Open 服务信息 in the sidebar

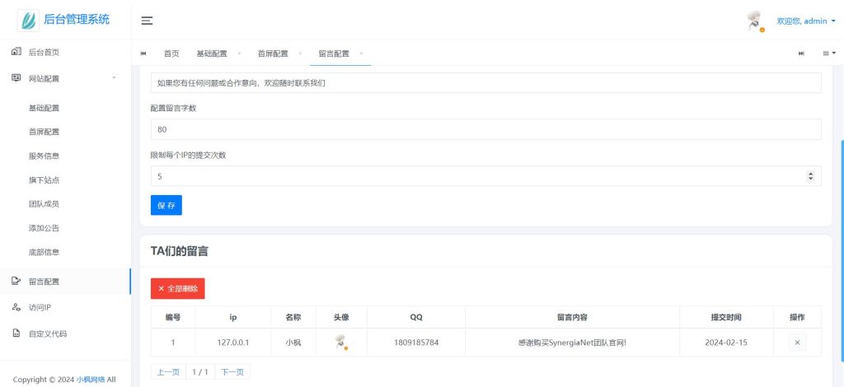(44, 156)
